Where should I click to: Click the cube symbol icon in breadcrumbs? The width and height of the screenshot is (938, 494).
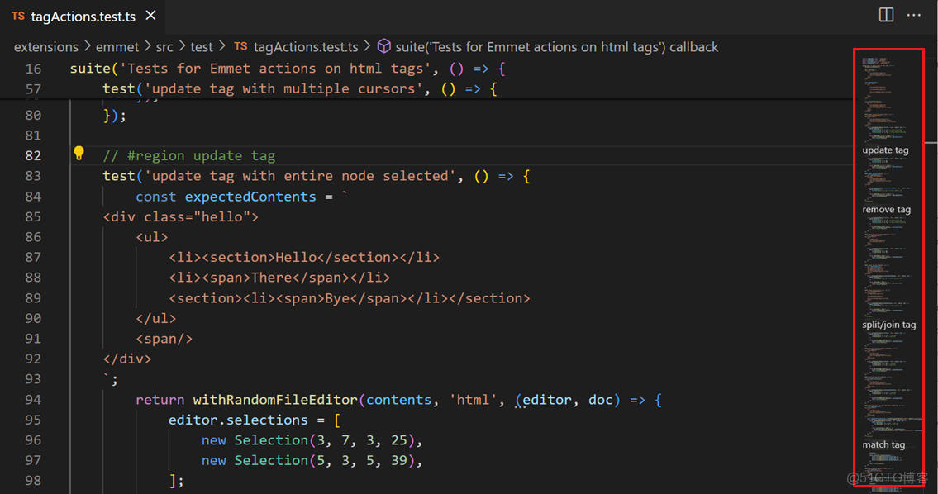pyautogui.click(x=383, y=46)
